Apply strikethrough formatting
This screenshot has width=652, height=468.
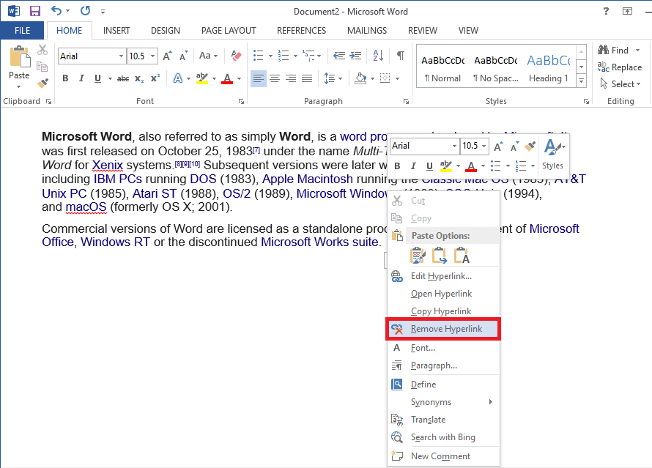(122, 78)
